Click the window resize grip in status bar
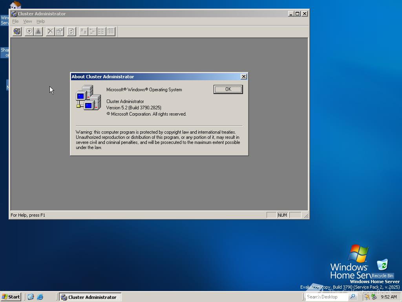 tap(306, 215)
